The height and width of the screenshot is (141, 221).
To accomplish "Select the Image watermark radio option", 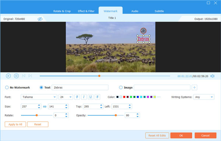I will point(121,88).
